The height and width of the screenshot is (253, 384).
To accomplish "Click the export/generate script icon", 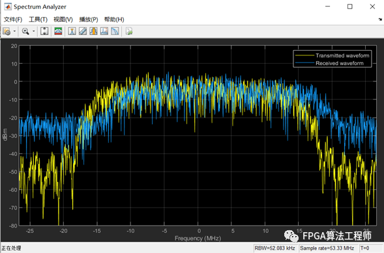I will pos(129,31).
